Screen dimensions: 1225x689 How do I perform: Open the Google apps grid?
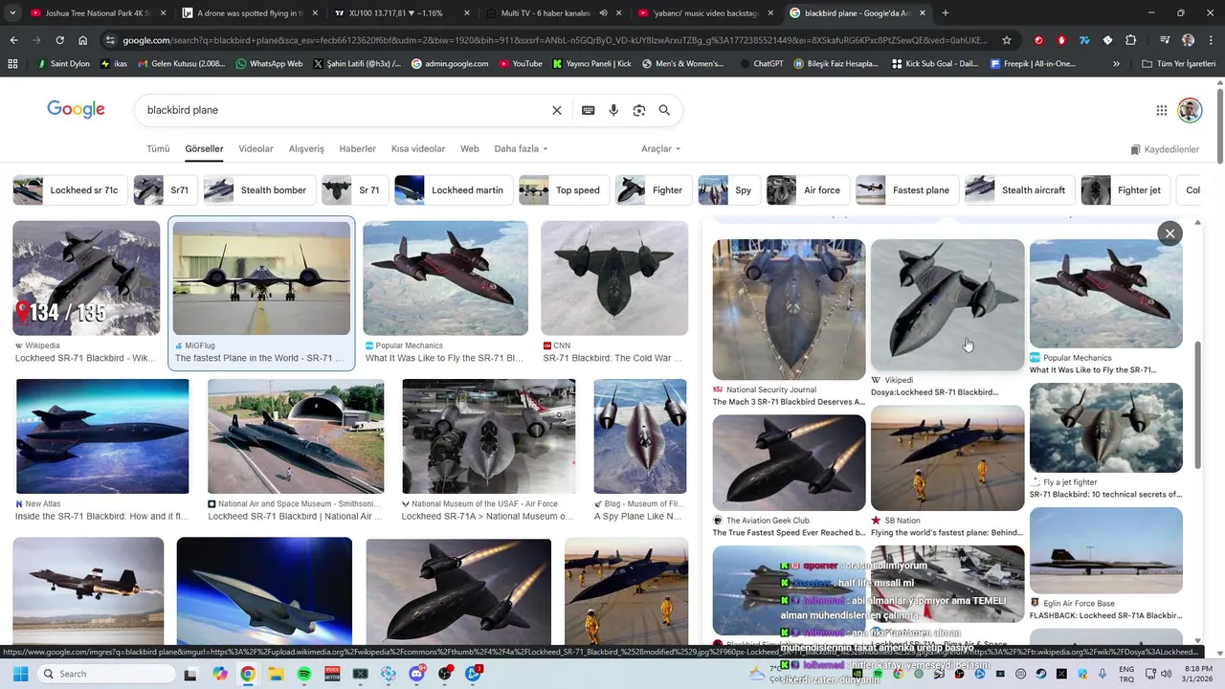tap(1162, 110)
